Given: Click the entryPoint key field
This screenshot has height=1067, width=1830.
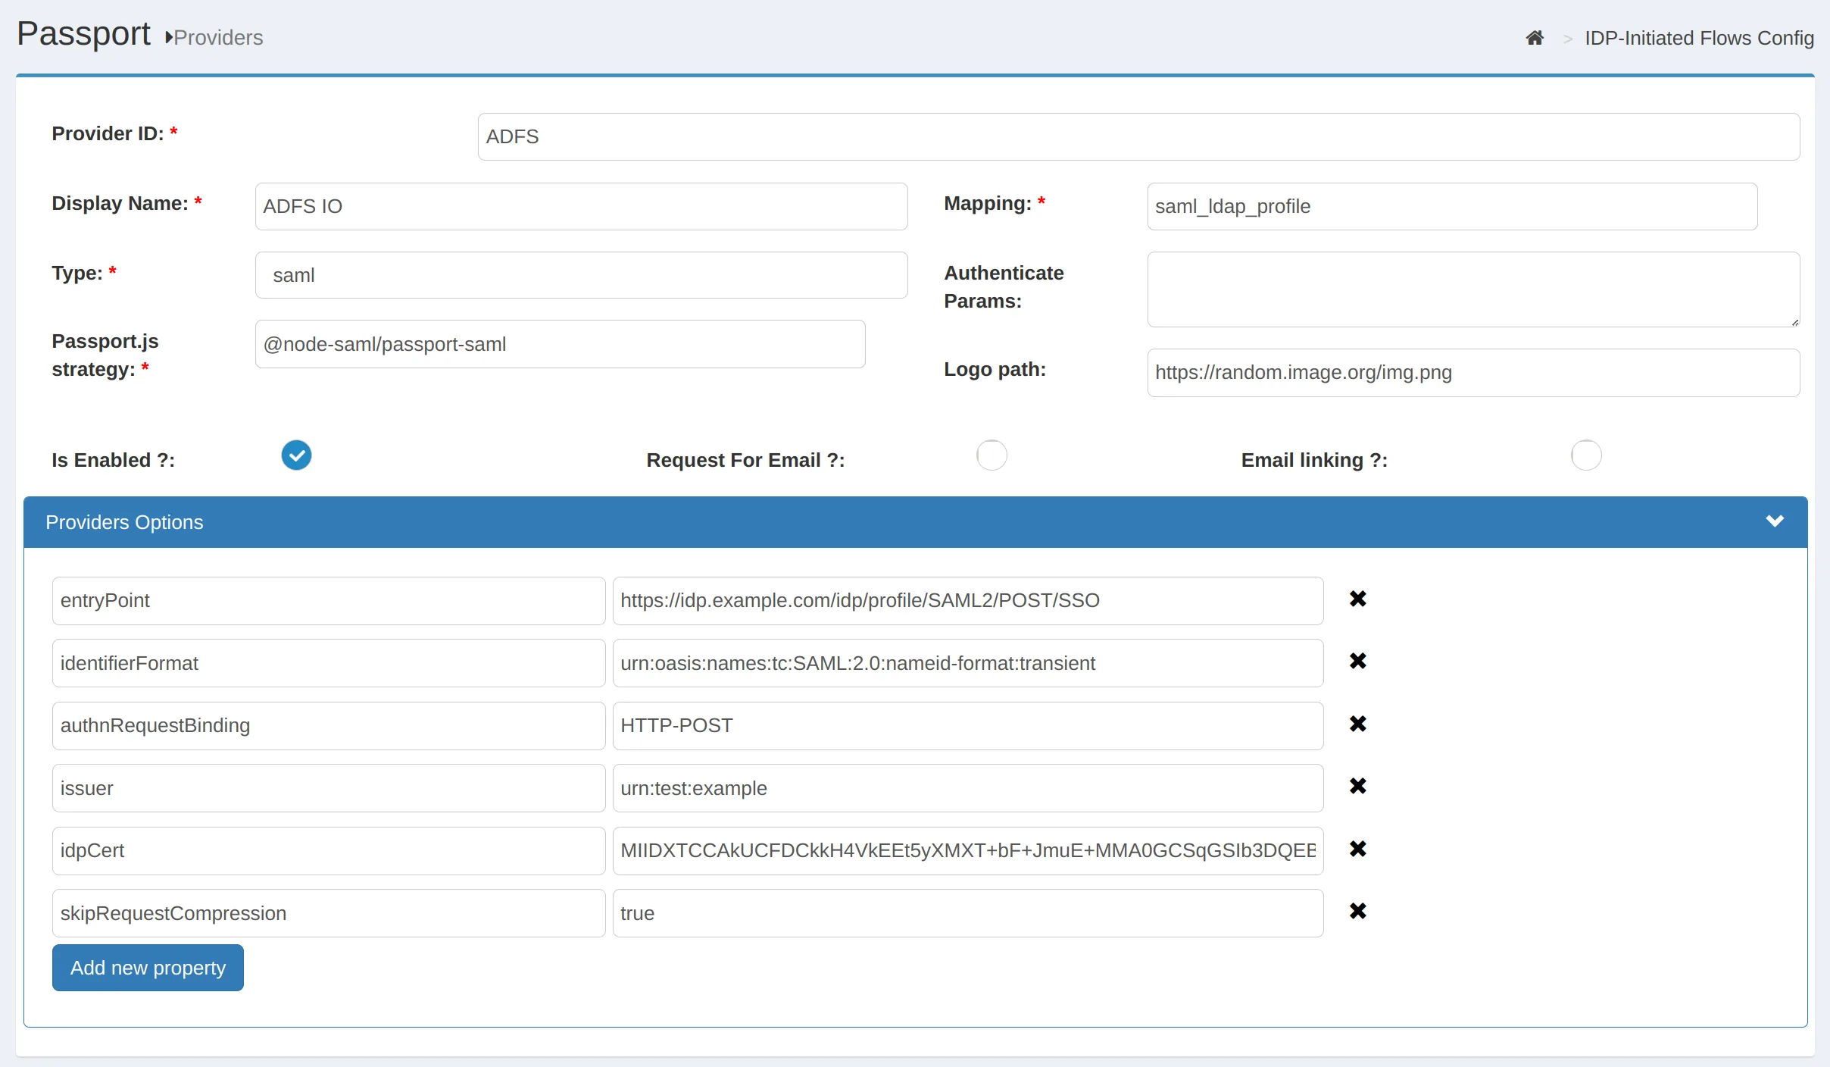Looking at the screenshot, I should tap(329, 601).
